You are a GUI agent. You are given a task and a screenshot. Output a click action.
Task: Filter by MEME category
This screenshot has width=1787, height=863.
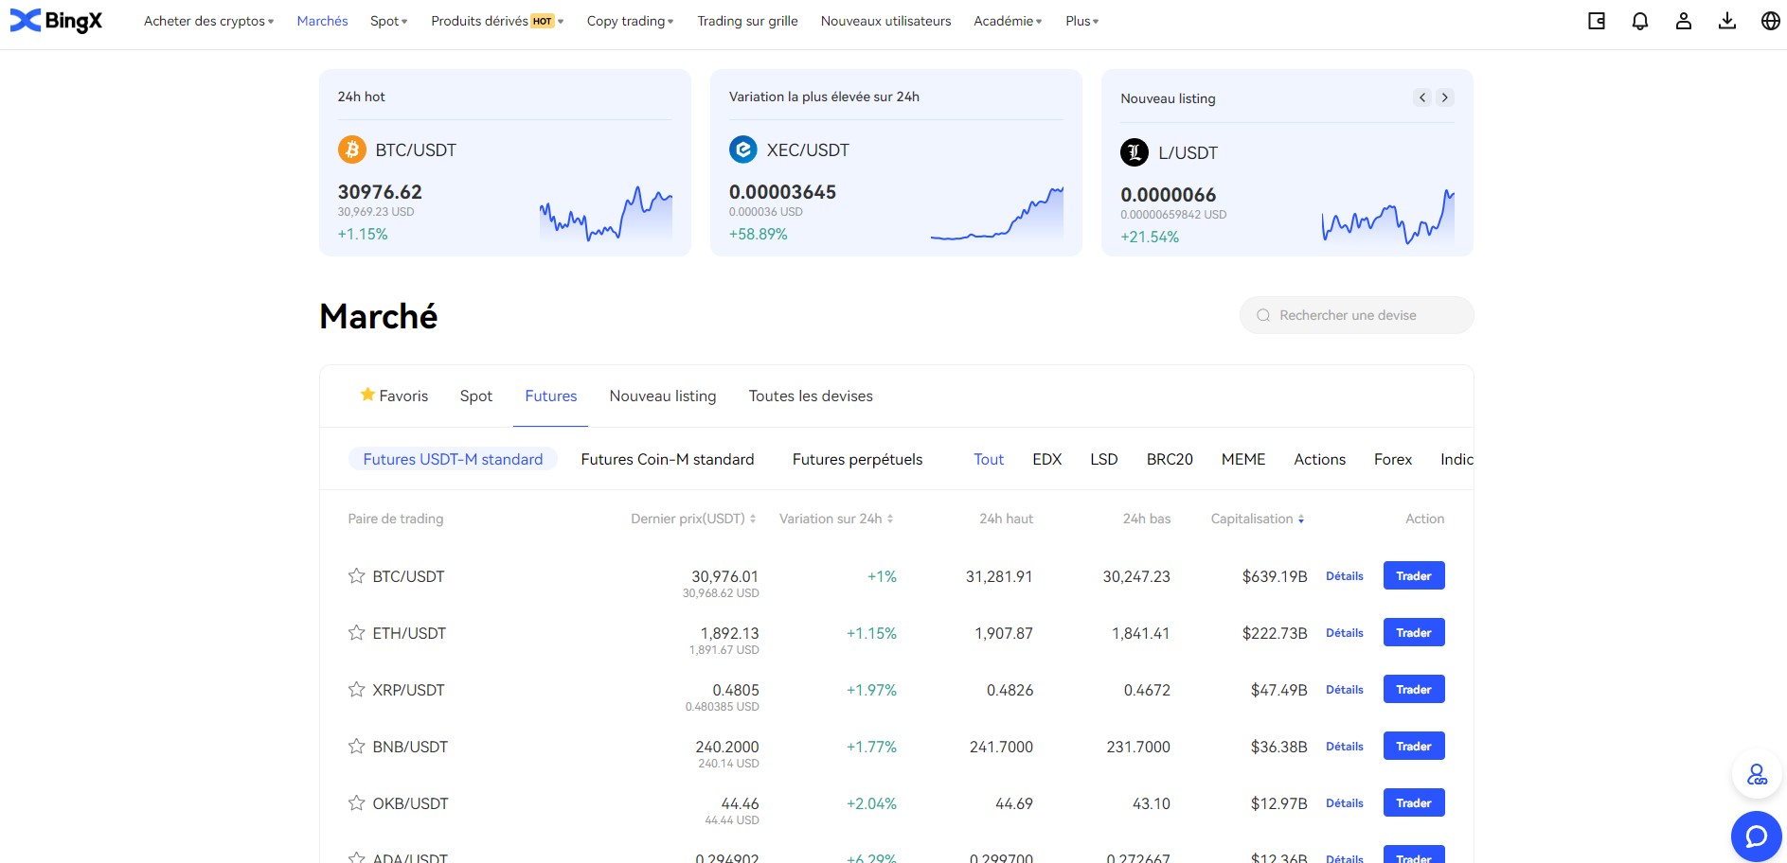[x=1243, y=459]
